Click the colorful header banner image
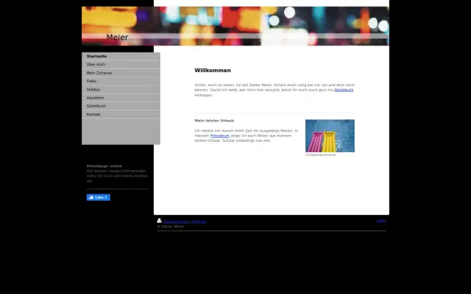Viewport: 471px width, 294px height. 235,26
